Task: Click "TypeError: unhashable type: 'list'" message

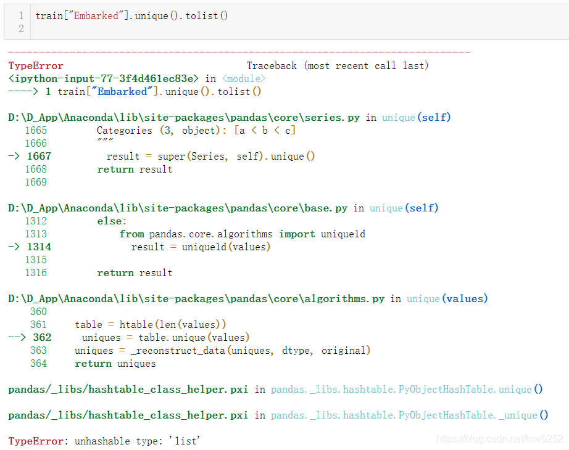Action: (104, 441)
